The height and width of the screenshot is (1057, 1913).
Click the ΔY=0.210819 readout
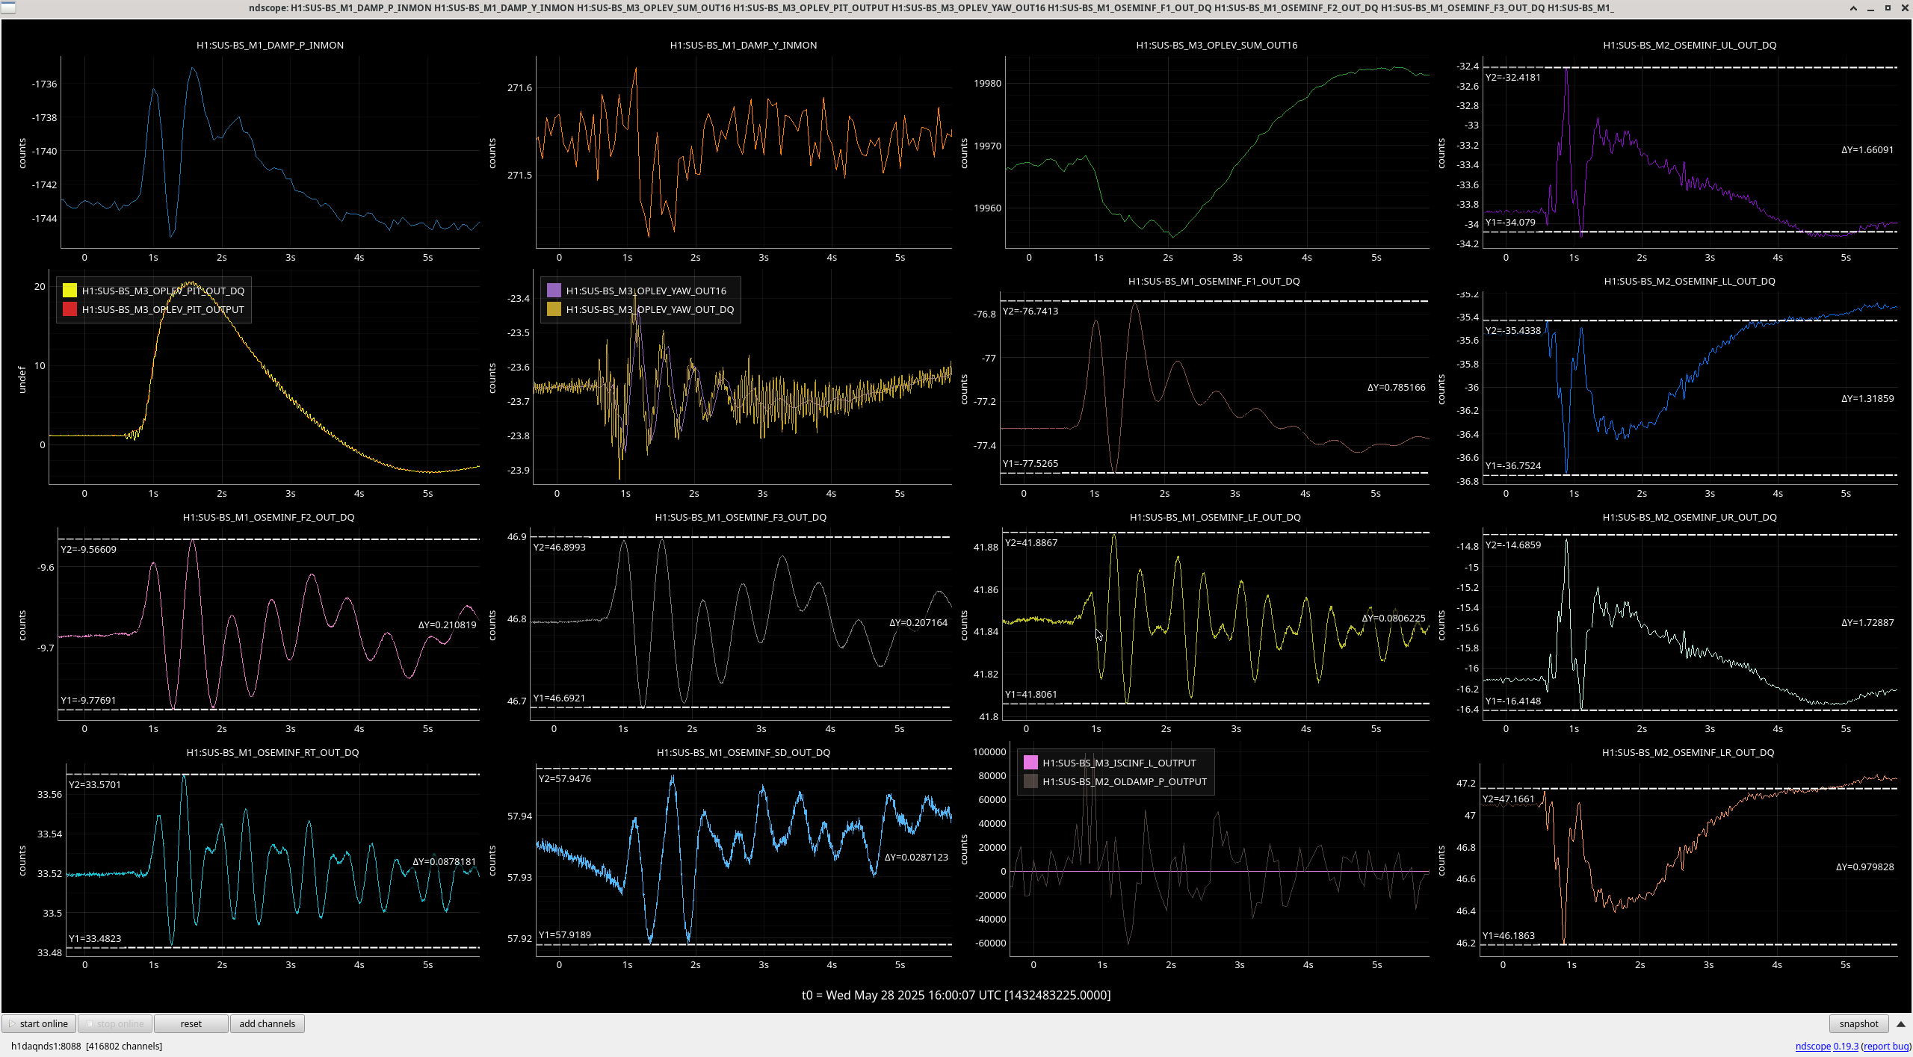pos(447,624)
